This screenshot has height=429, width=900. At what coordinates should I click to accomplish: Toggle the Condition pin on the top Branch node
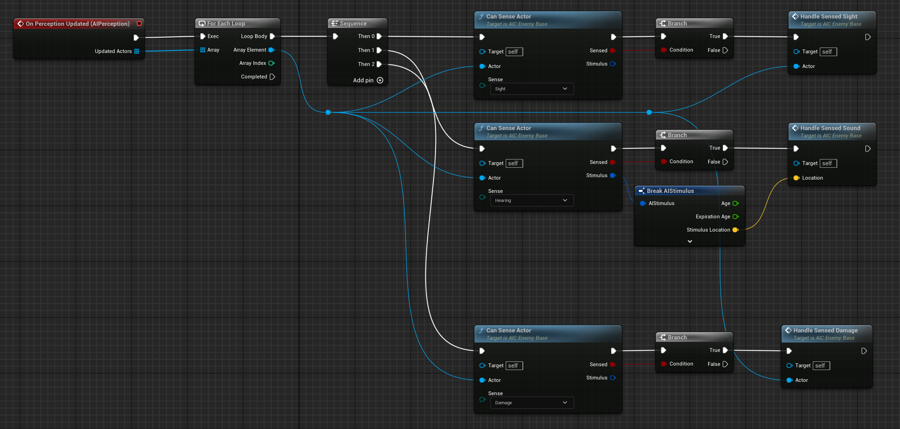663,50
